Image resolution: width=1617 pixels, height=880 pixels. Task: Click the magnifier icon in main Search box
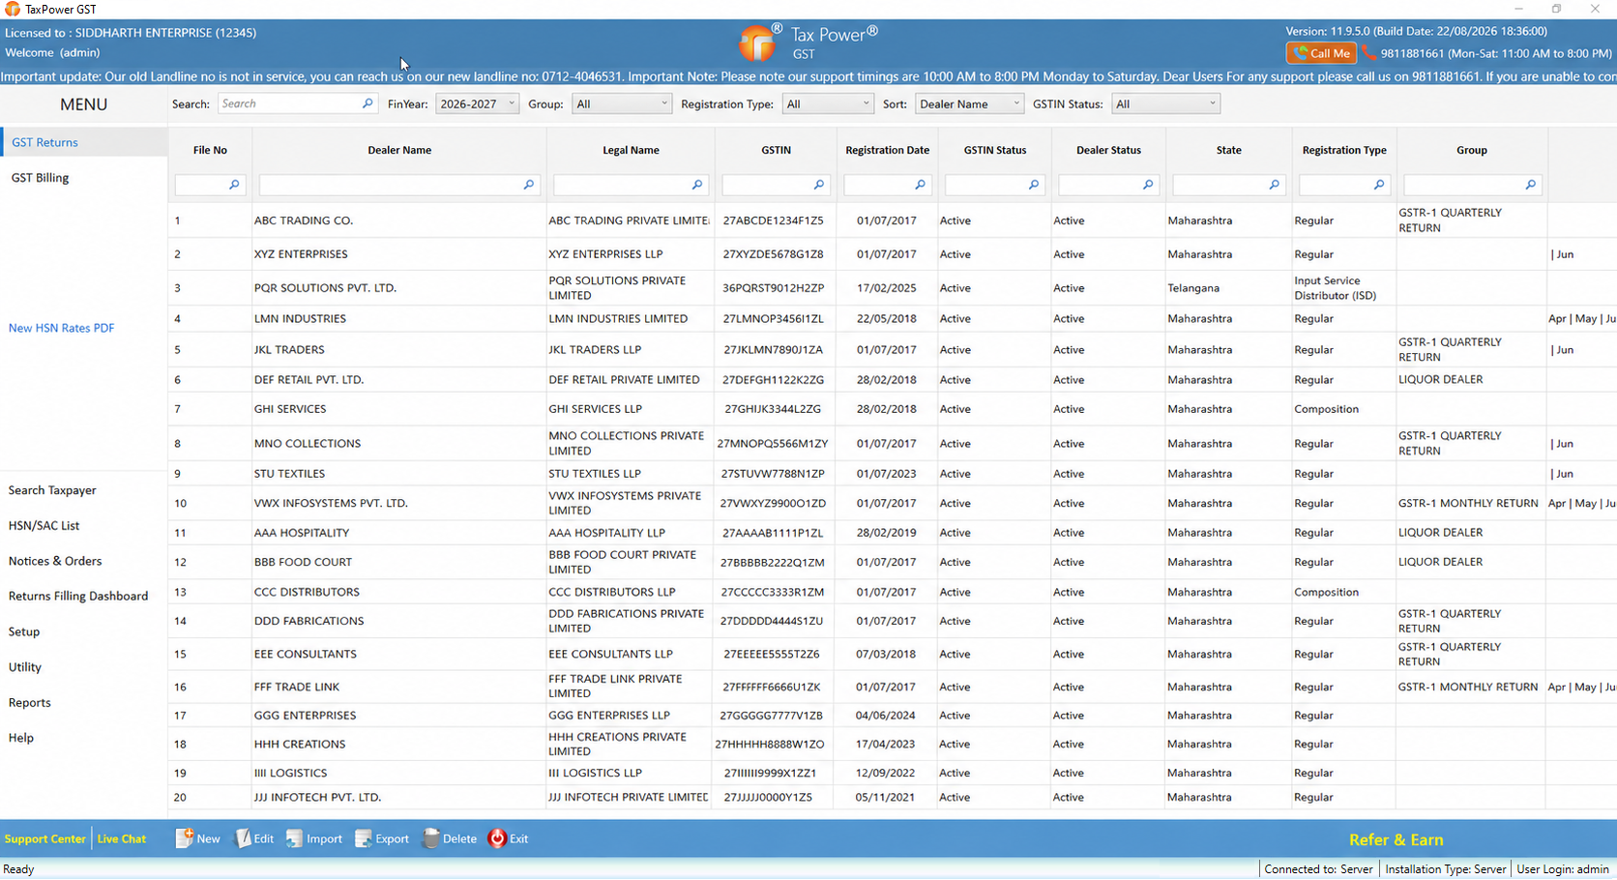[367, 103]
